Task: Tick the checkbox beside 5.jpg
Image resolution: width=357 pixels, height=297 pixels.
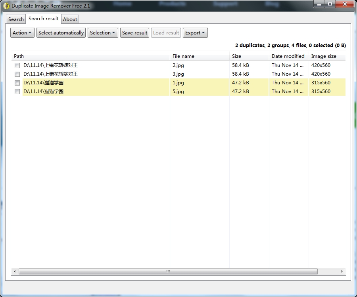Action: (17, 91)
